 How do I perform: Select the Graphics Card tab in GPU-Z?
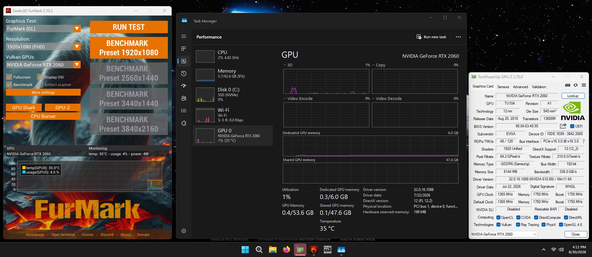point(483,86)
